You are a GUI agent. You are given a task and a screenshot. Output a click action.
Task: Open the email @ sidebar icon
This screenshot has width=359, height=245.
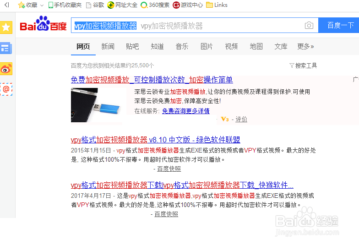[6, 89]
